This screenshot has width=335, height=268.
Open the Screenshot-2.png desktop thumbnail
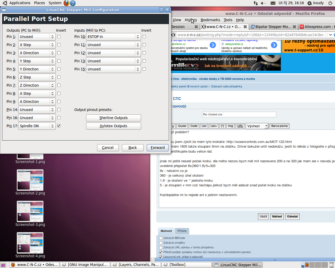click(30, 180)
